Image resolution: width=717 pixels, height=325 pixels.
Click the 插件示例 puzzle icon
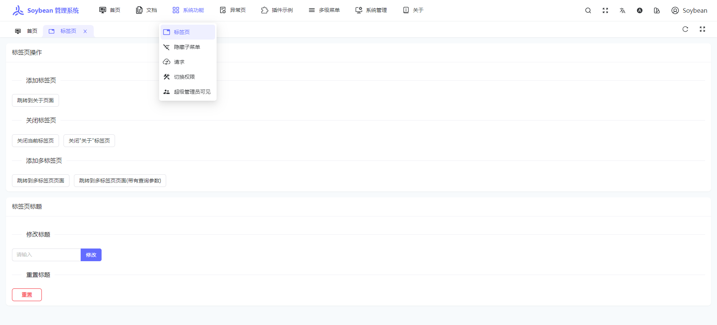pyautogui.click(x=265, y=10)
